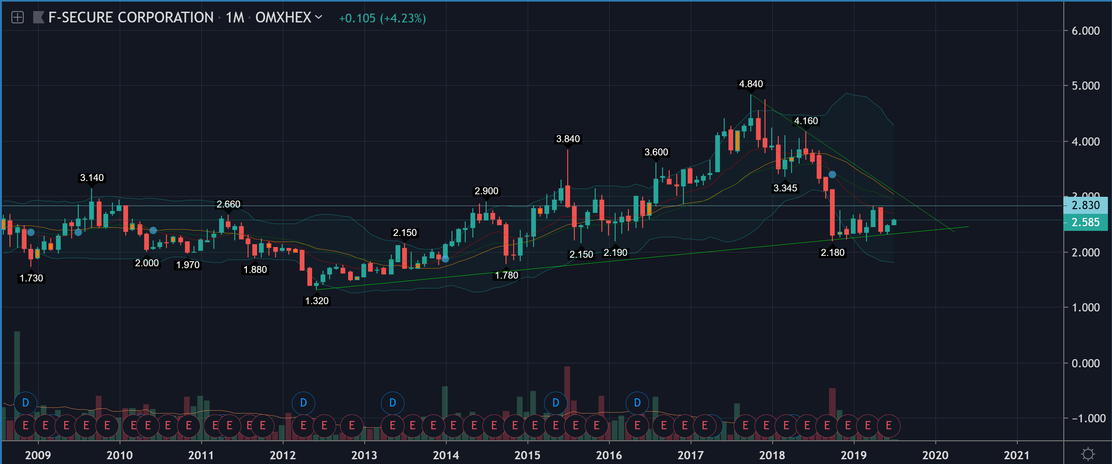The image size is (1112, 464).
Task: Click the 2.830 price axis label
Action: (1085, 205)
